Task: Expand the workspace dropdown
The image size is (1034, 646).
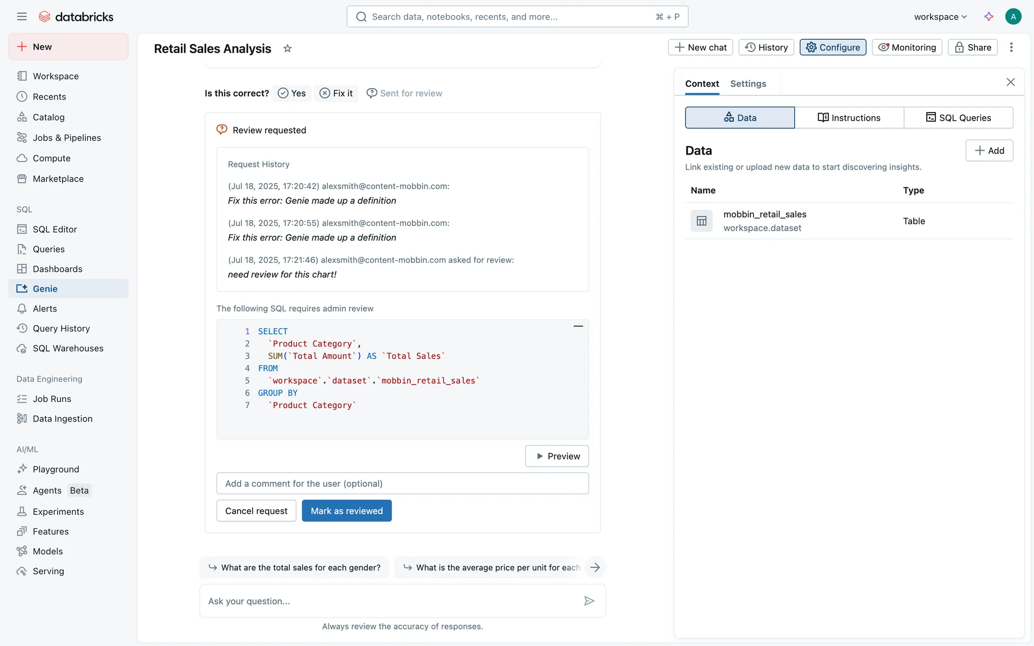Action: 940,17
